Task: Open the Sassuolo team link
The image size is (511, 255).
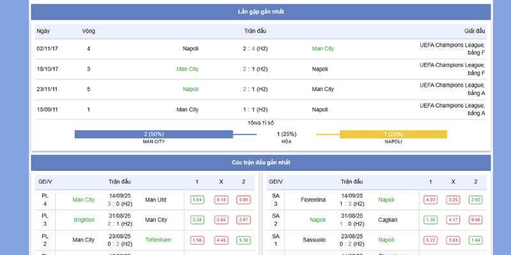Action: tap(314, 240)
